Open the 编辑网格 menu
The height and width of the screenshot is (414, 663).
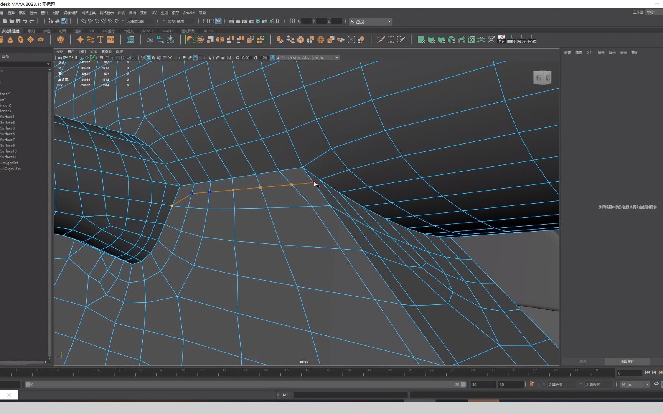click(x=70, y=13)
